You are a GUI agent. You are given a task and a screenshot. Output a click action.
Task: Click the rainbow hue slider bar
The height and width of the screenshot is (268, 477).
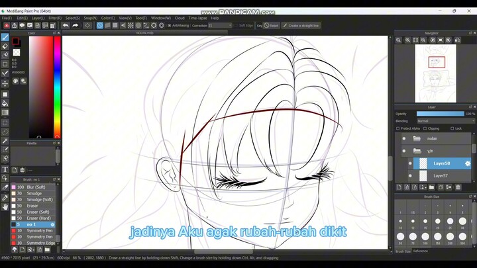(57, 87)
